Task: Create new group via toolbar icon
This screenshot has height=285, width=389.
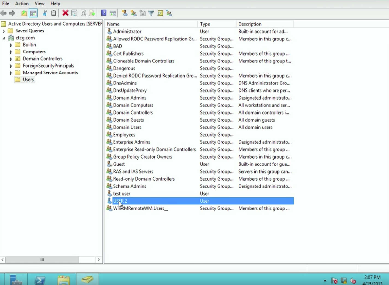Action: coord(134,13)
